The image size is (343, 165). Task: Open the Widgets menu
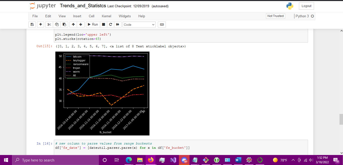tap(125, 16)
